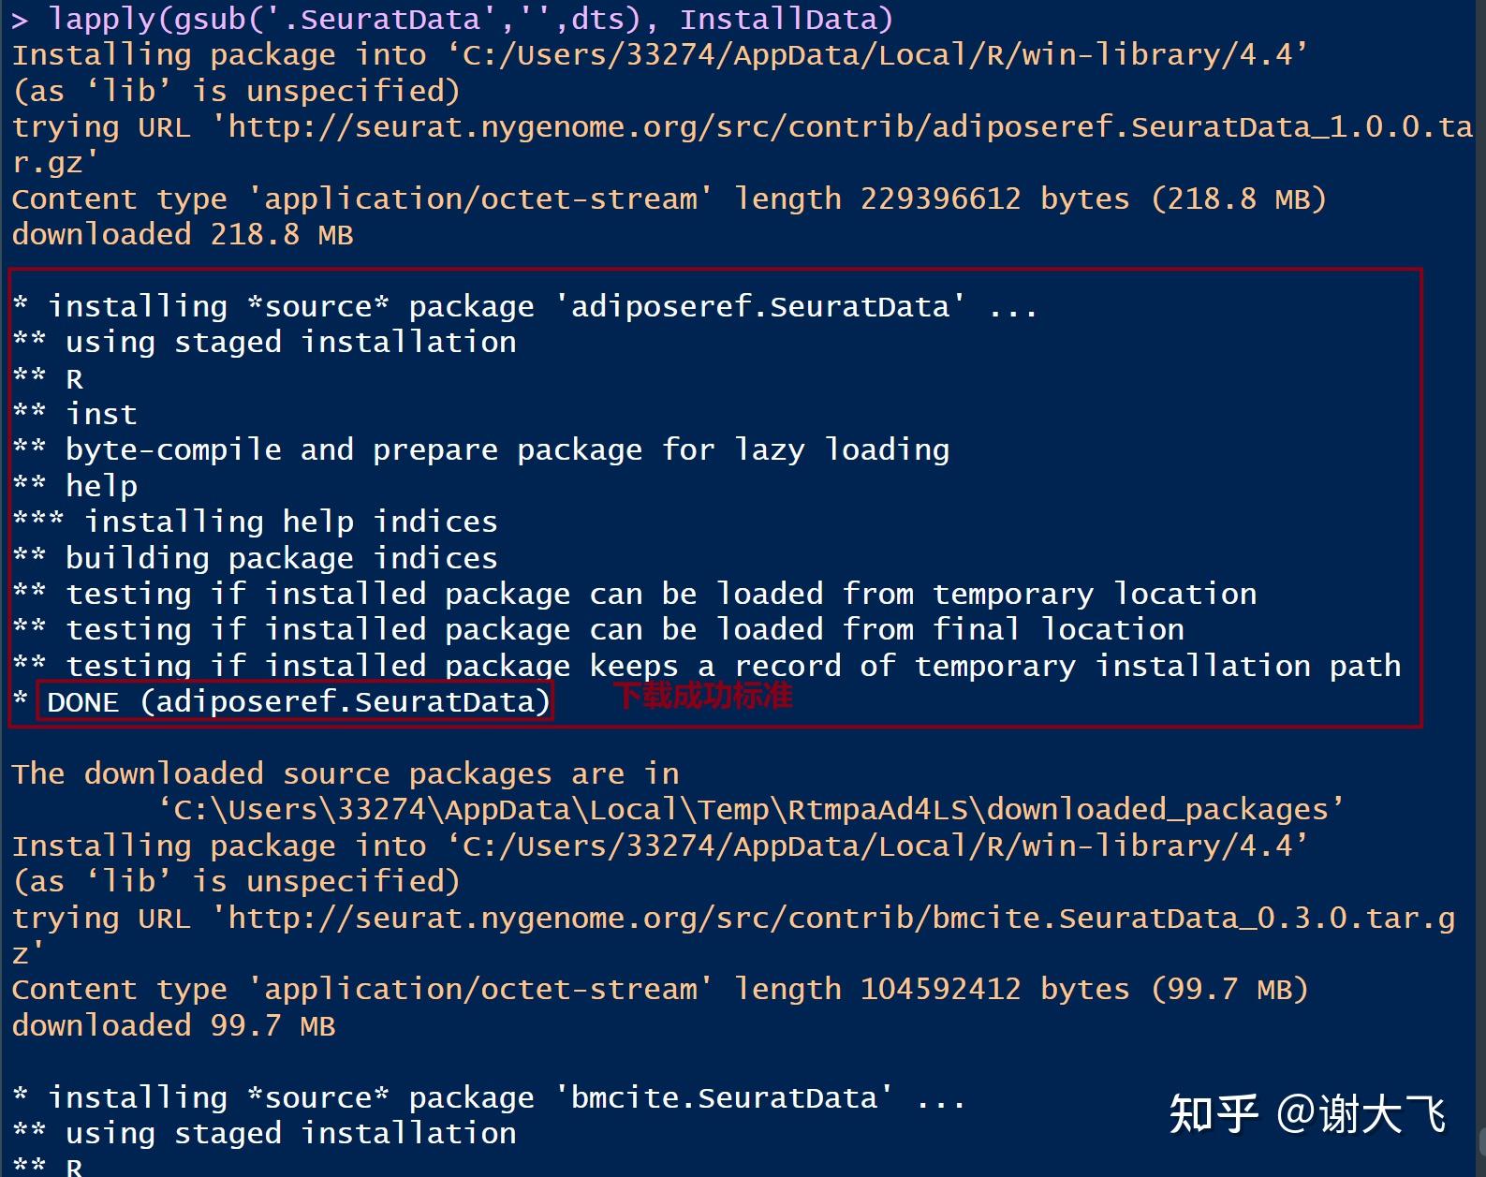Click the red Chinese annotation beside DONE

point(703,697)
